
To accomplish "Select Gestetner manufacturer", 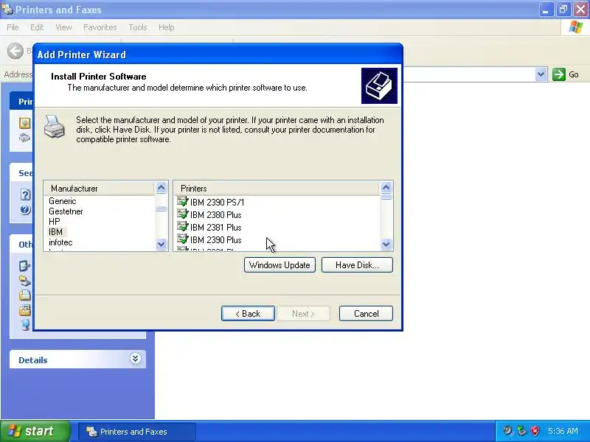I will click(x=66, y=211).
